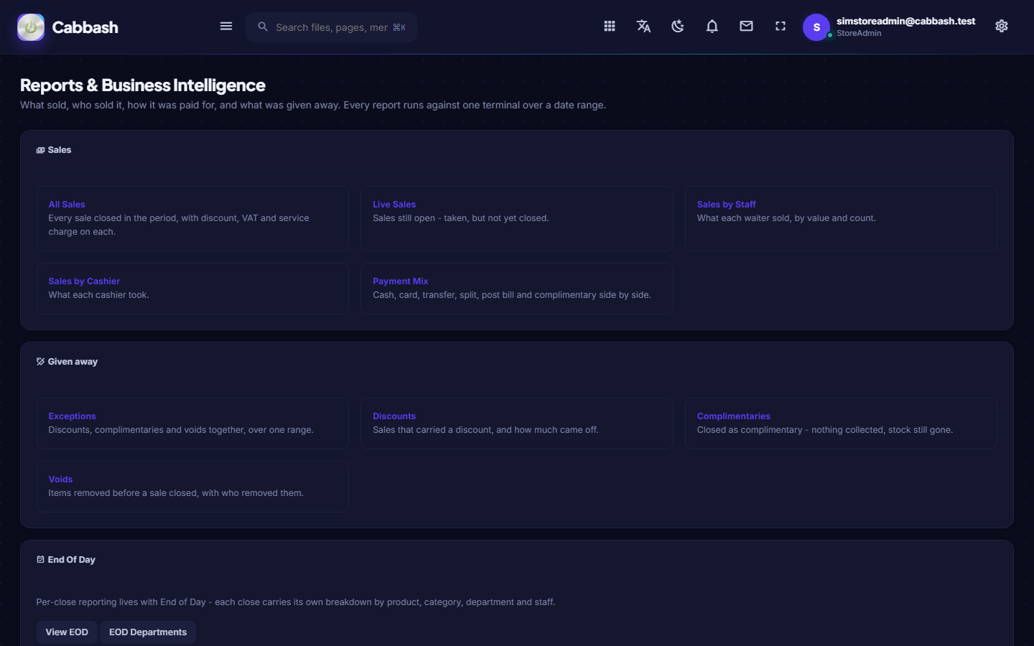Click the 'What each cashier took.' text
The image size is (1034, 646).
98,295
